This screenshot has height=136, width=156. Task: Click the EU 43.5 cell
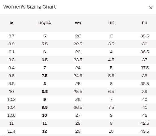pyautogui.click(x=145, y=131)
